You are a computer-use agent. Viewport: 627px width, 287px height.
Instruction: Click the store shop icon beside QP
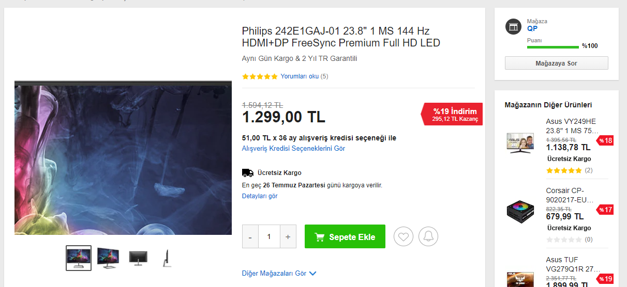[x=513, y=27]
